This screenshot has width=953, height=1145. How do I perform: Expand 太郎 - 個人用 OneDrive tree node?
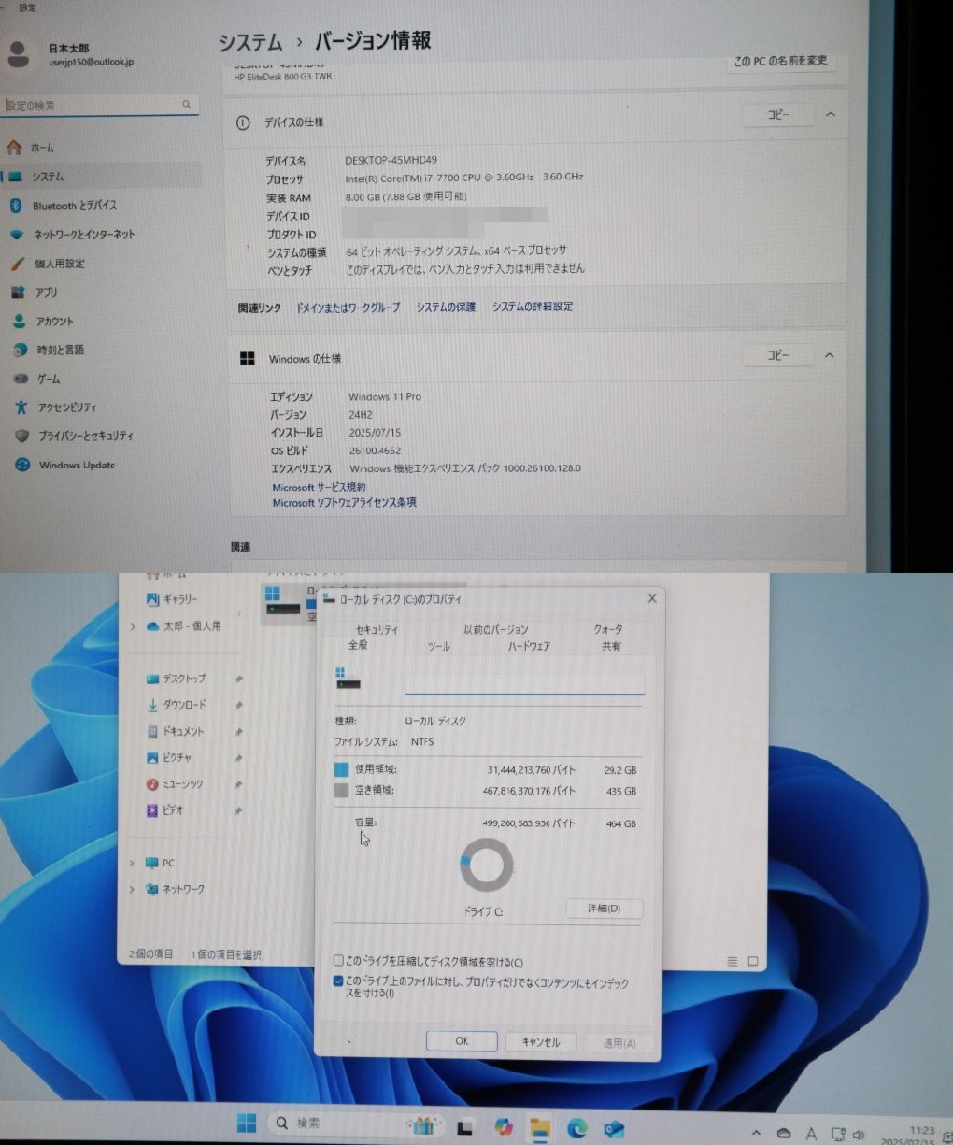coord(133,627)
